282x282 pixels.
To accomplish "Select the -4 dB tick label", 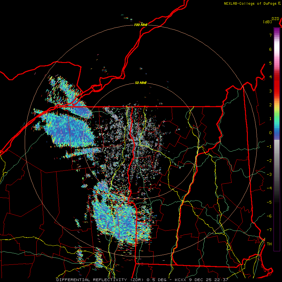I will (x=269, y=188).
